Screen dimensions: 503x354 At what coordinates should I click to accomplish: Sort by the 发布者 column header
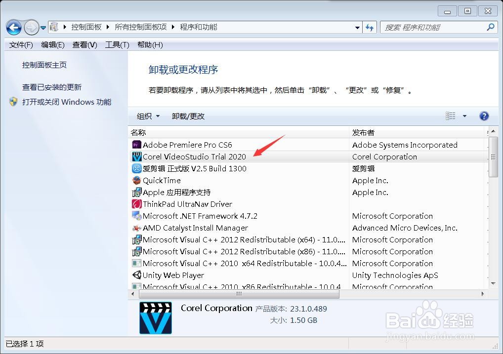417,132
